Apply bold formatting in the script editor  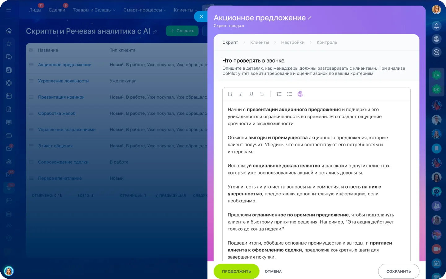coord(230,94)
